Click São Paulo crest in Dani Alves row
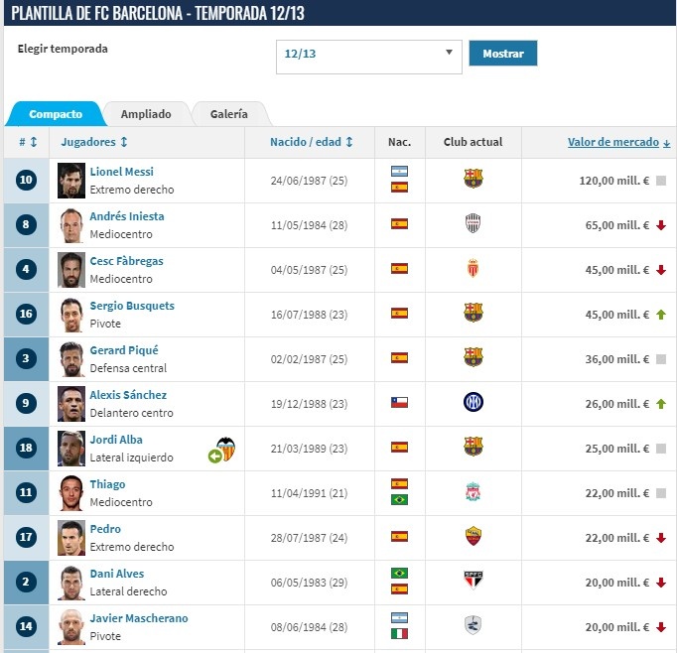This screenshot has height=653, width=677. tap(474, 581)
